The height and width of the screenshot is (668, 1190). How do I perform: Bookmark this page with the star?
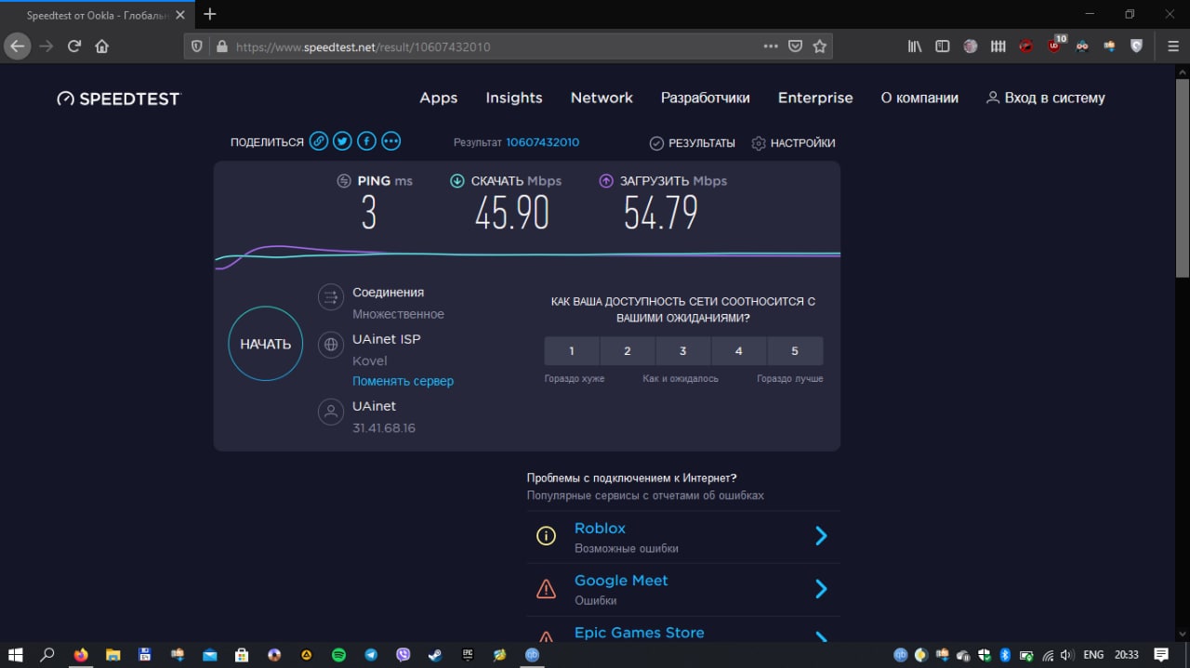[819, 46]
